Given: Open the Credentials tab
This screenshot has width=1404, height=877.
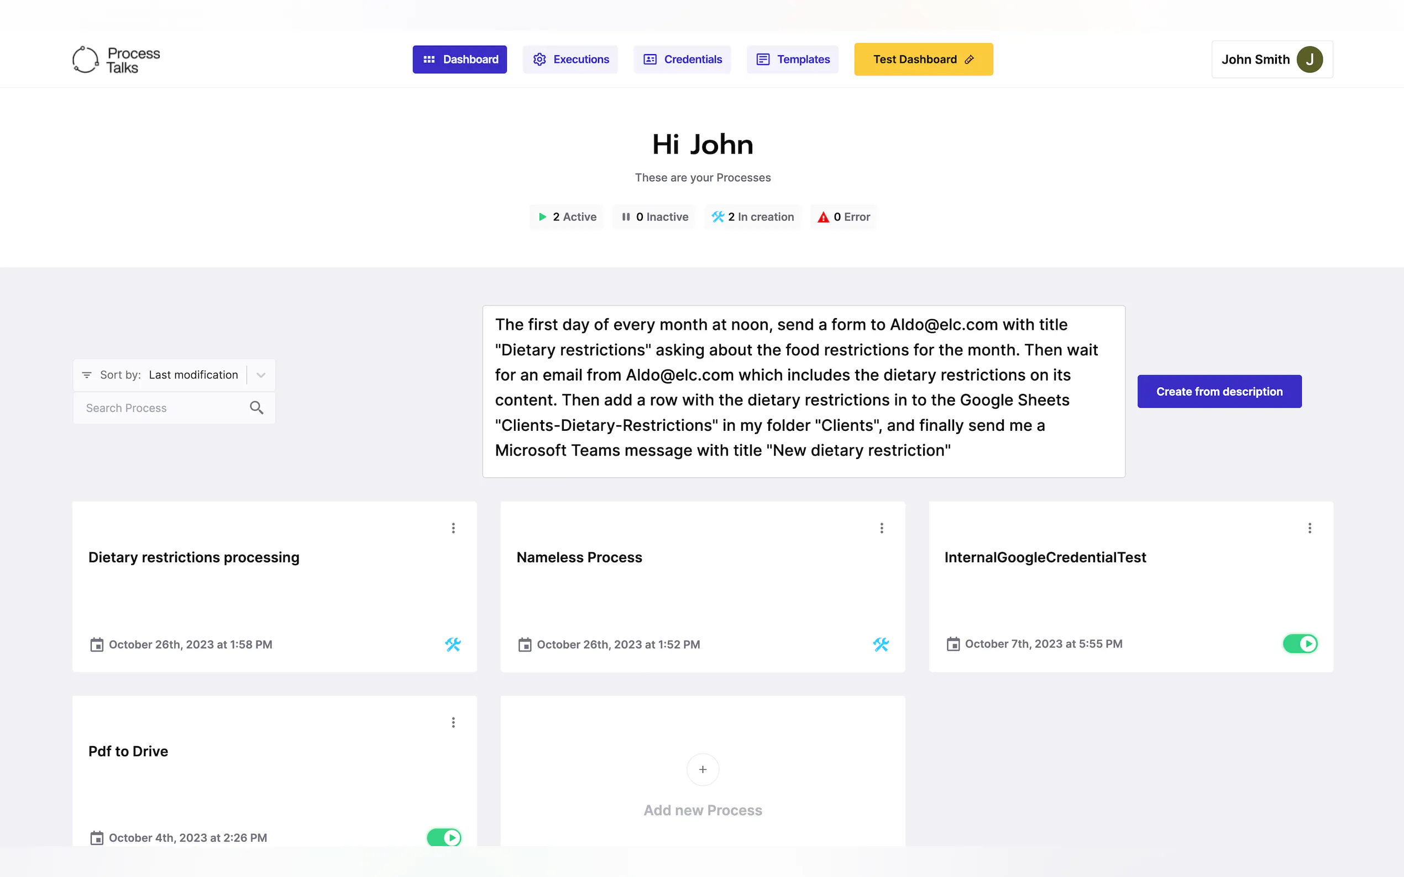Looking at the screenshot, I should [682, 60].
